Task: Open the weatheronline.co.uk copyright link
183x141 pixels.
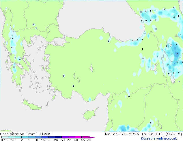Action: [x=159, y=138]
